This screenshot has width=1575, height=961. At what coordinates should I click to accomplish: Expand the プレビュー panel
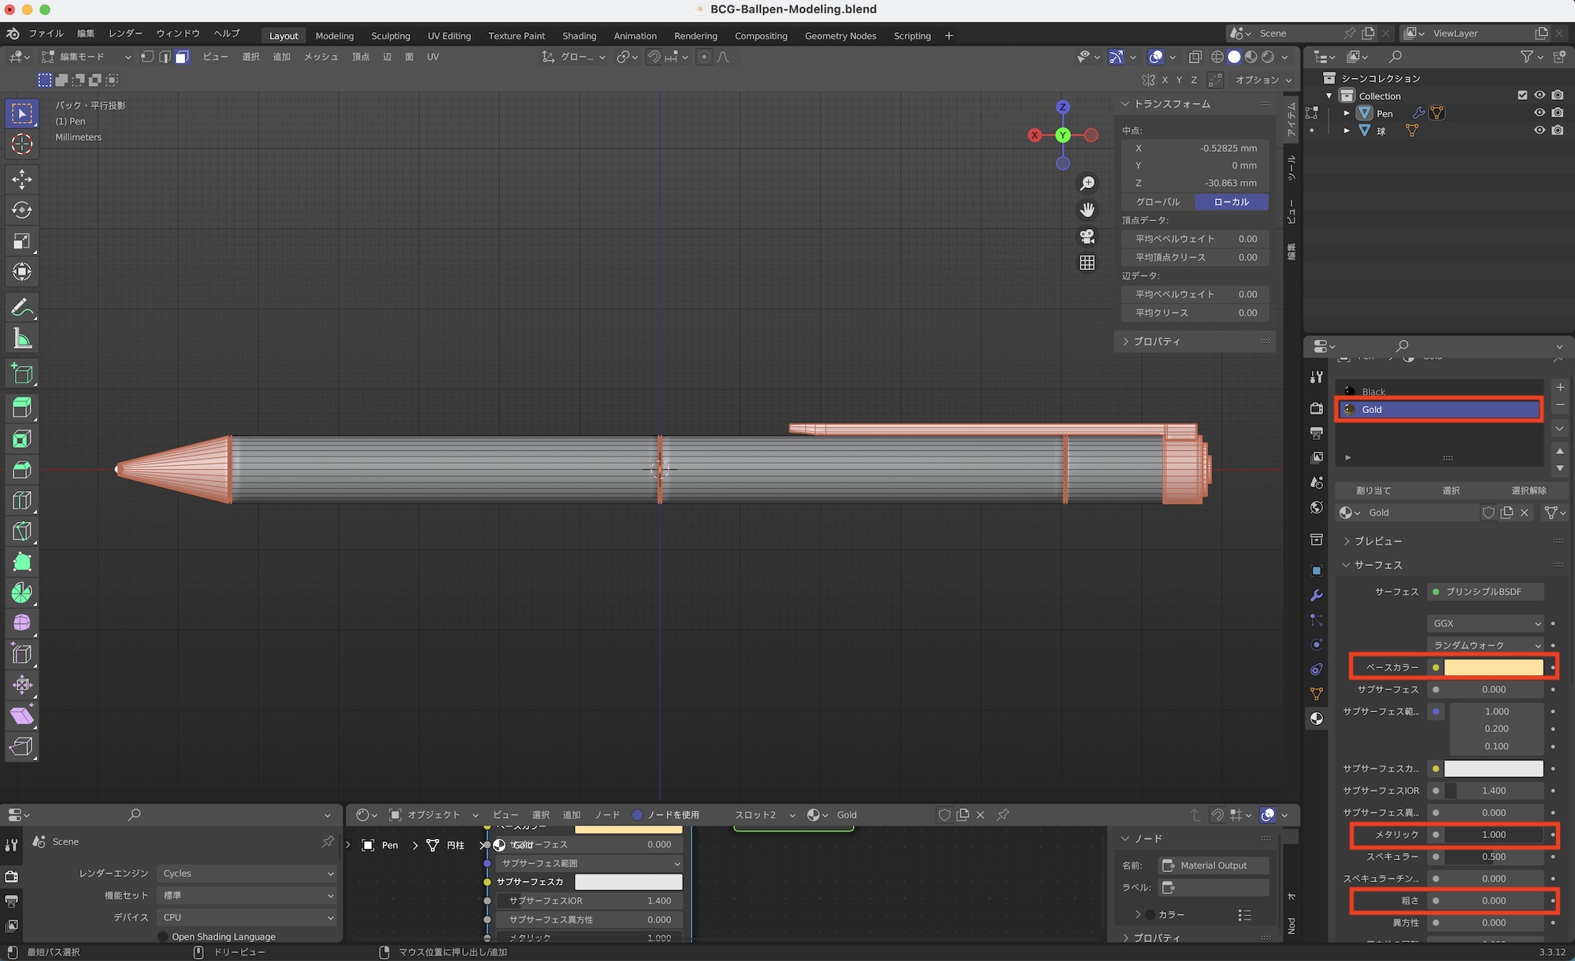click(1377, 541)
